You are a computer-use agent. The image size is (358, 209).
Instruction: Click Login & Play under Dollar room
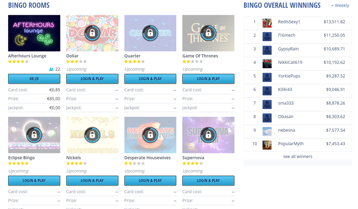92,79
